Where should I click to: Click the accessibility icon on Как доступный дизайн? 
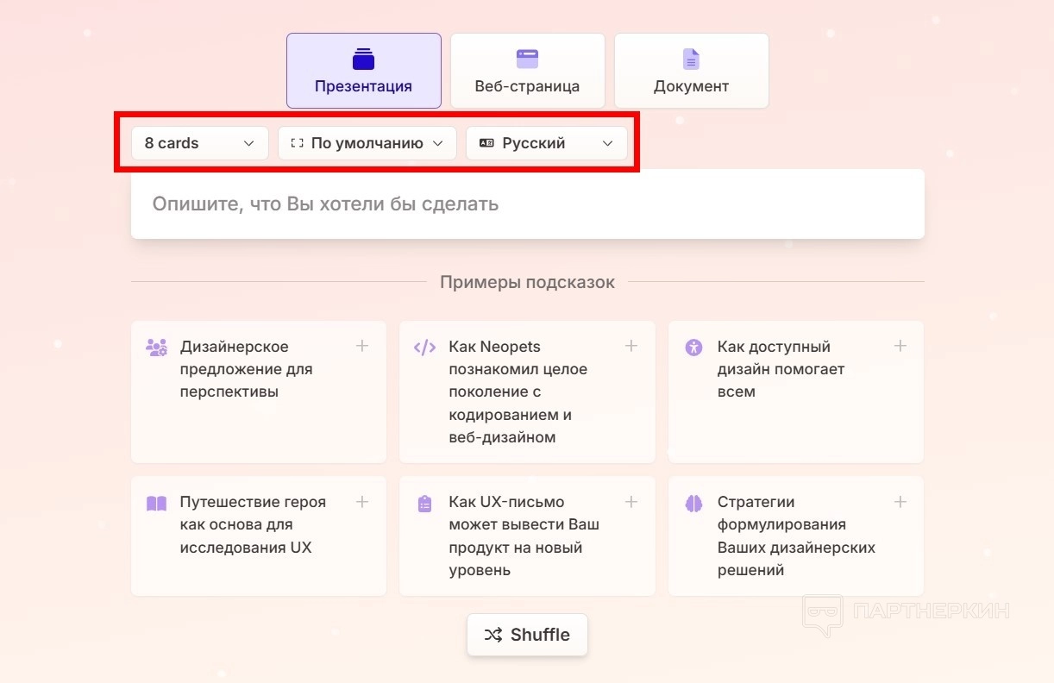click(x=693, y=348)
